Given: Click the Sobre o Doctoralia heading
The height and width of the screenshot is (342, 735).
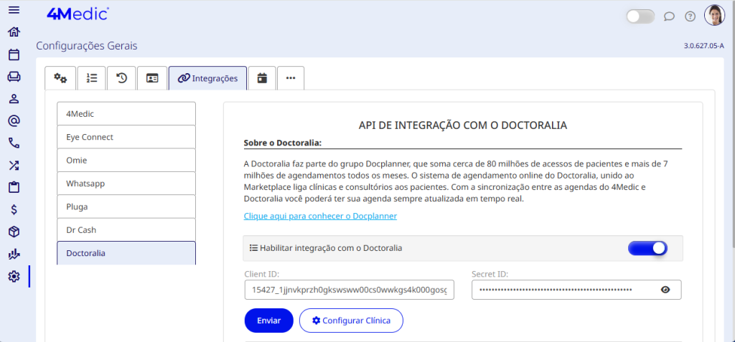Looking at the screenshot, I should (x=283, y=143).
